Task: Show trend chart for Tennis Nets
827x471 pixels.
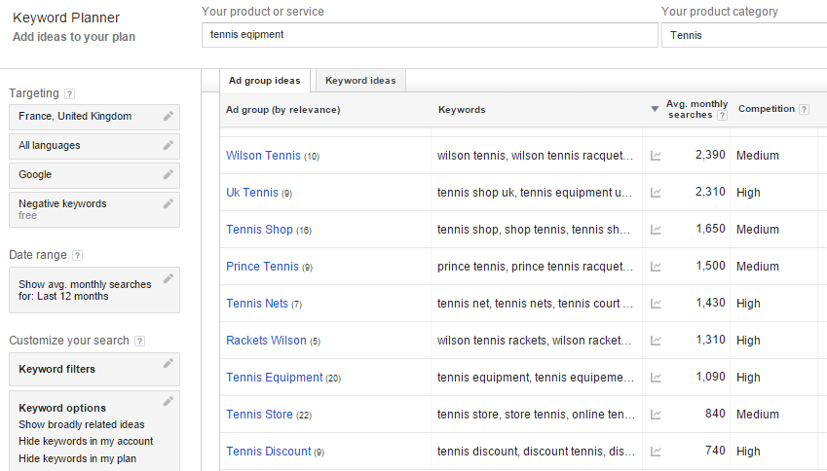Action: pos(656,304)
